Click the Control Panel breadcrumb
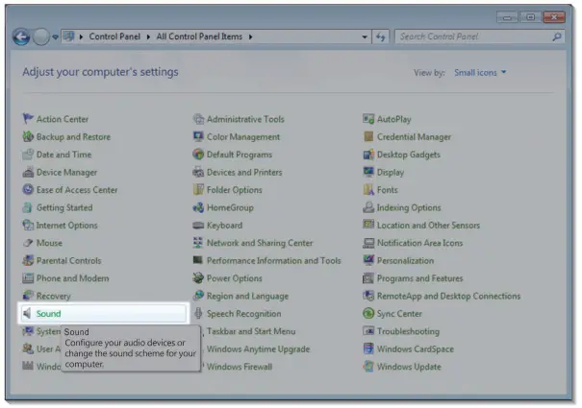Image resolution: width=582 pixels, height=408 pixels. (114, 36)
